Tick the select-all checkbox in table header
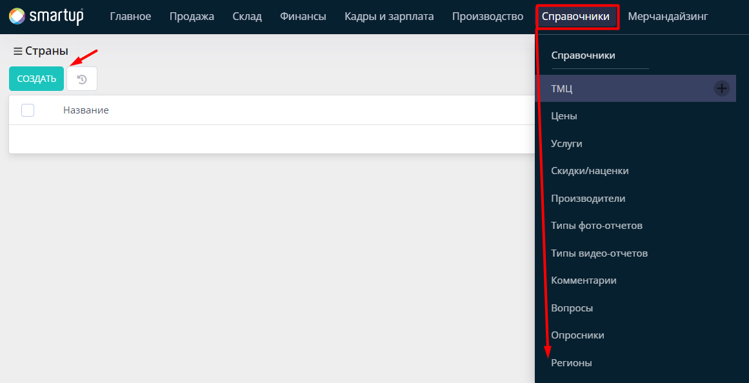 tap(28, 110)
